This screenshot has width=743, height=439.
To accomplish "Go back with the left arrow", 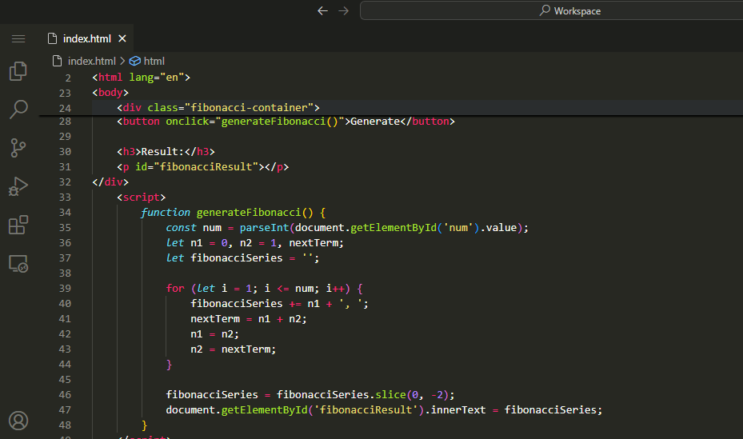I will coord(322,11).
